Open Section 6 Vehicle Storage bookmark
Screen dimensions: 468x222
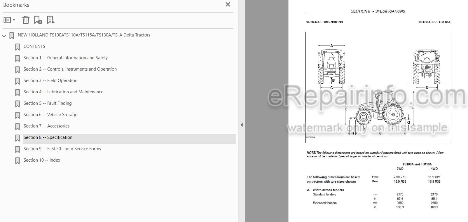point(50,115)
